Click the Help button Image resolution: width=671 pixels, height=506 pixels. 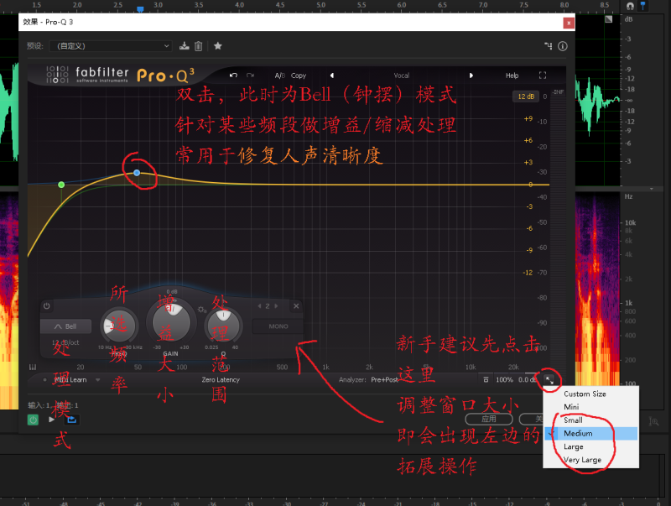point(512,76)
